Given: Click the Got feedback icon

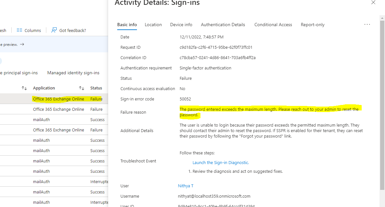Looking at the screenshot, I should coord(54,30).
